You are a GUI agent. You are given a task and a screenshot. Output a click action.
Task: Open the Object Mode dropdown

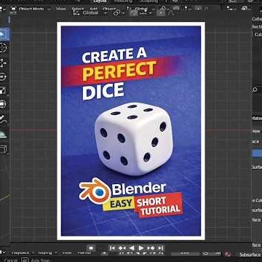pyautogui.click(x=31, y=9)
